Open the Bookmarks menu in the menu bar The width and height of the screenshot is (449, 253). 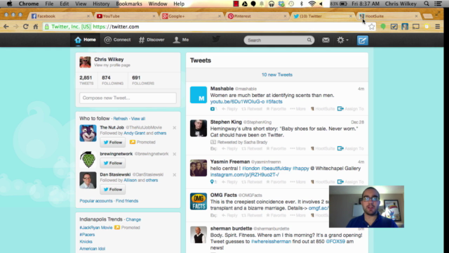pyautogui.click(x=129, y=4)
